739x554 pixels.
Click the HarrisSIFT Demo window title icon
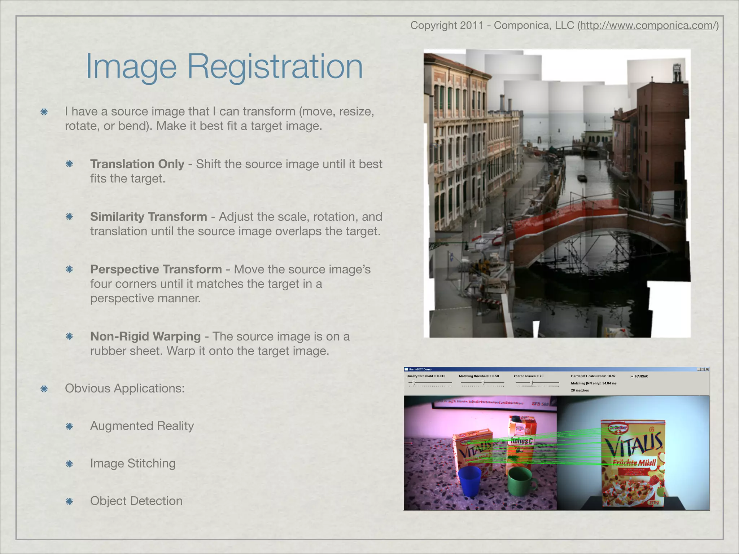tap(406, 369)
